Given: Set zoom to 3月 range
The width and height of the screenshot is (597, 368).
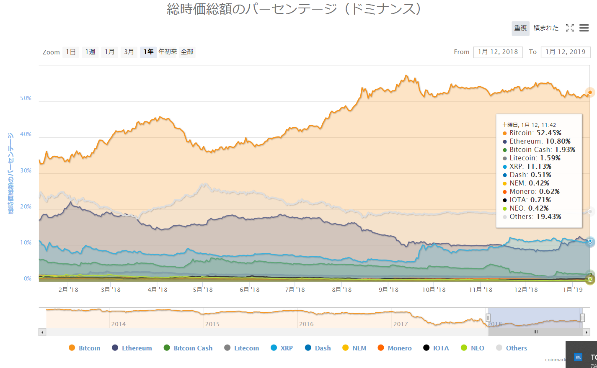Looking at the screenshot, I should click(129, 52).
